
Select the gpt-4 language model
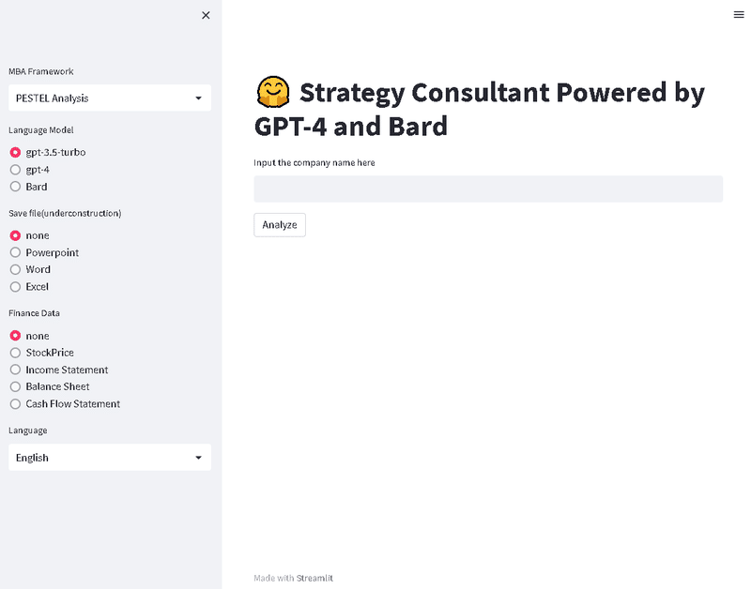coord(30,170)
